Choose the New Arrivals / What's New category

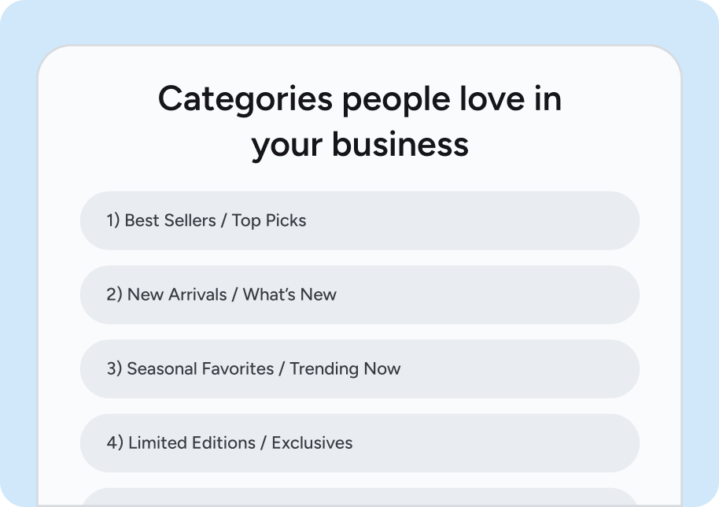359,294
